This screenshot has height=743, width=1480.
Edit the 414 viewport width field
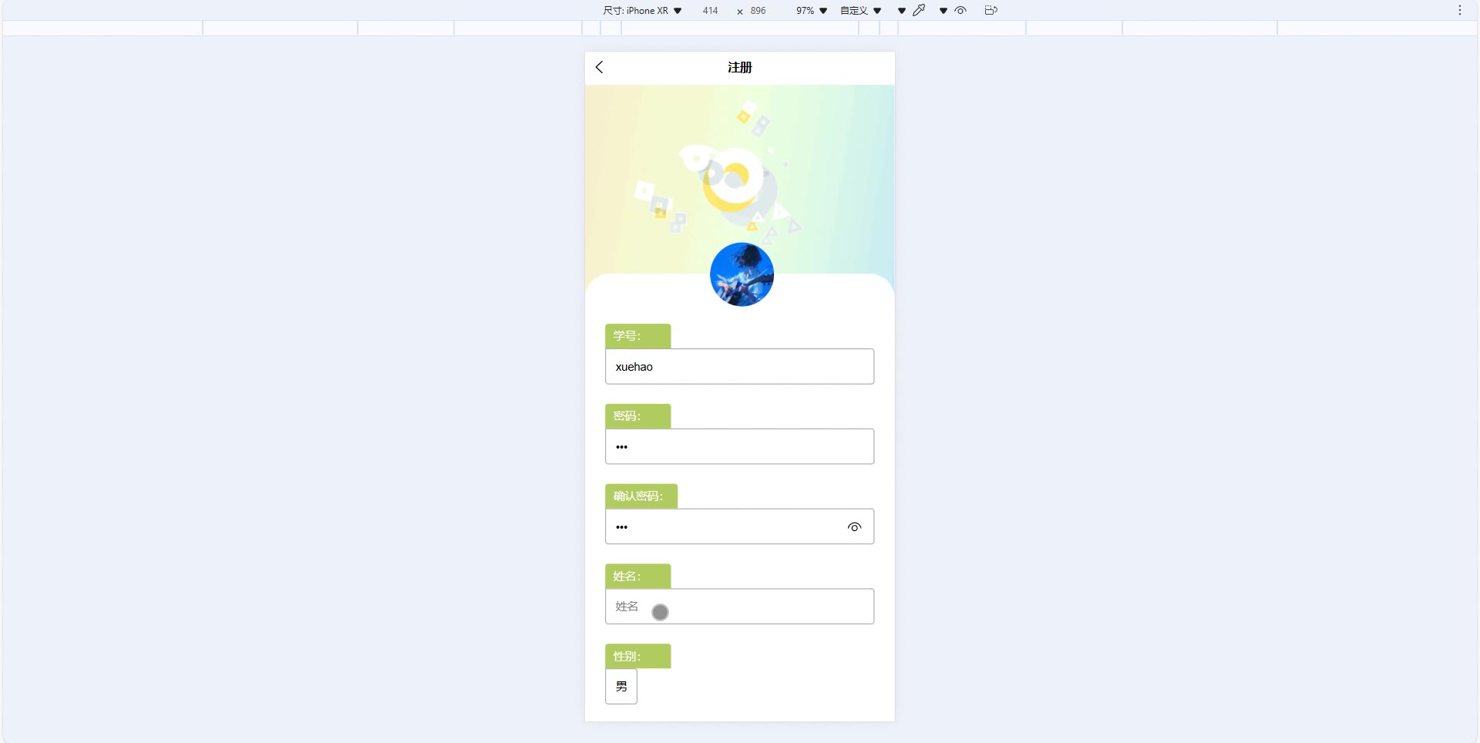click(x=710, y=11)
